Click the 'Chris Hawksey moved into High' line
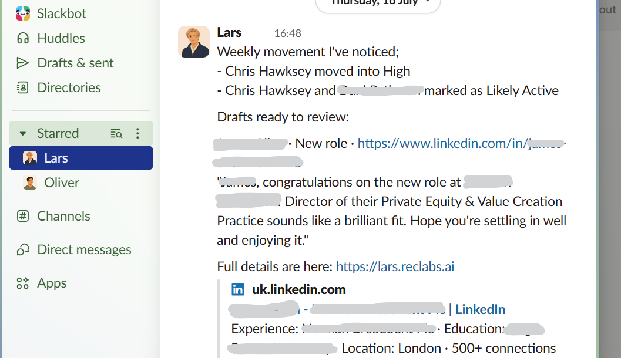This screenshot has width=621, height=358. tap(314, 71)
